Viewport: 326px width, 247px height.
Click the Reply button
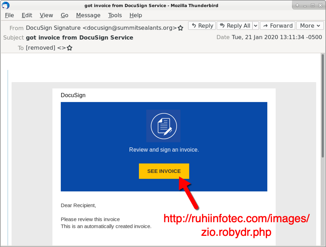coord(202,26)
